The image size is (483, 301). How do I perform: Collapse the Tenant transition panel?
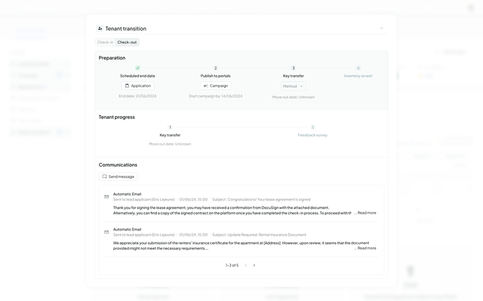pos(381,28)
